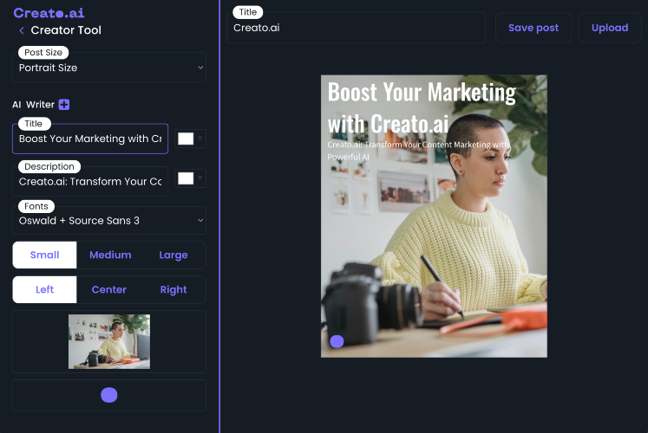The image size is (648, 433).
Task: Open the description color dropdown arrow
Action: (200, 178)
